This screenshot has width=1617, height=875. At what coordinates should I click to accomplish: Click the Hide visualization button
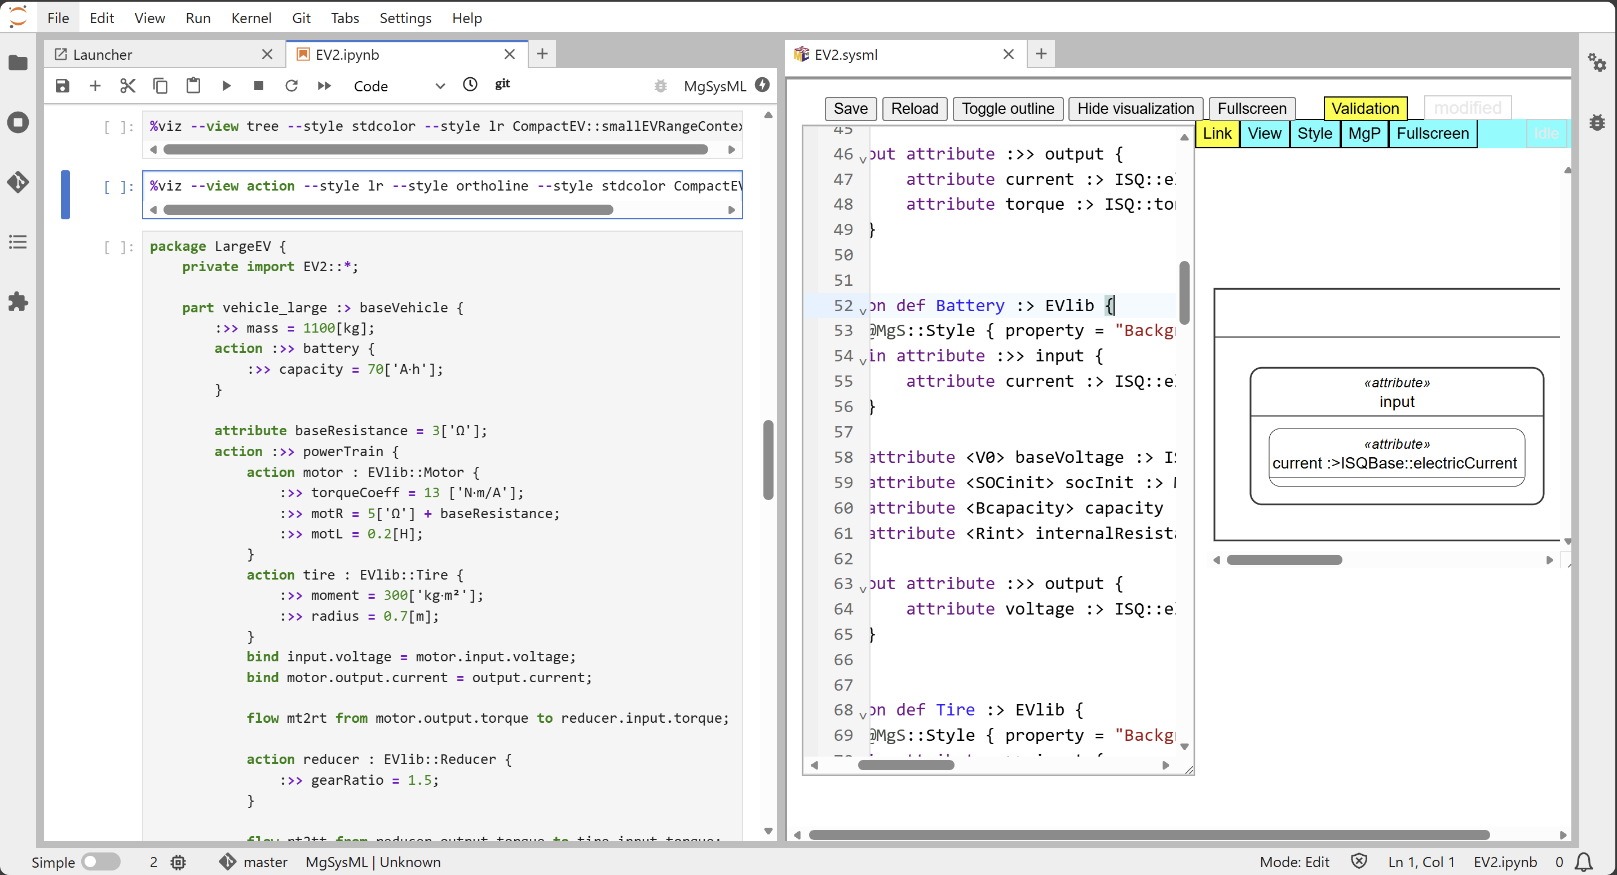(x=1135, y=108)
